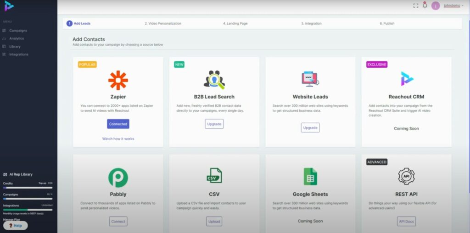Click the Manage Plan link

11,220
